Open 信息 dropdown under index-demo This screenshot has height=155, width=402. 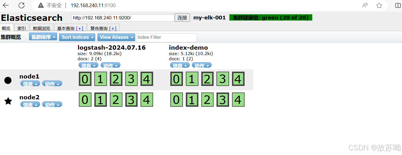pos(180,65)
